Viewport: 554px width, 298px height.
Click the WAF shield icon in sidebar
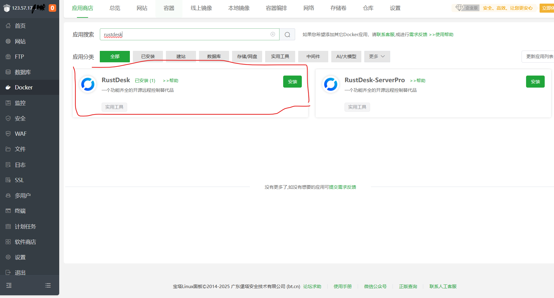pyautogui.click(x=8, y=134)
